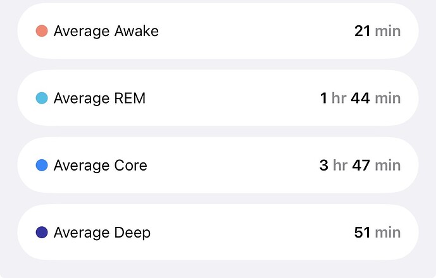Image resolution: width=436 pixels, height=278 pixels.
Task: Open the Average Deep label
Action: tap(102, 233)
